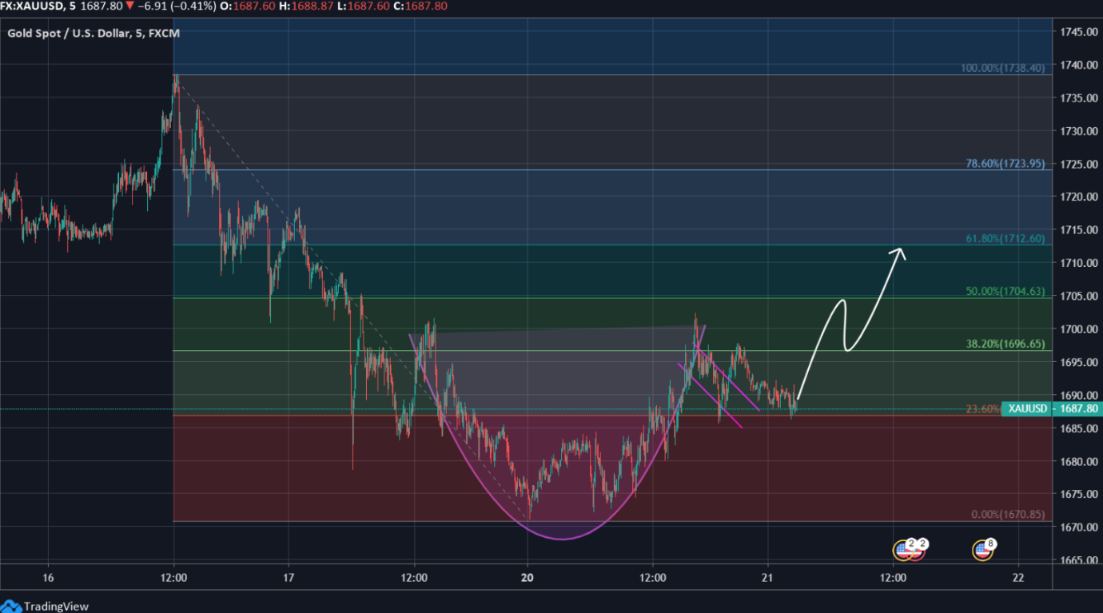Viewport: 1103px width, 613px height.
Task: Select the 50.00%(1704.63) Fibonacci level label
Action: 1005,292
